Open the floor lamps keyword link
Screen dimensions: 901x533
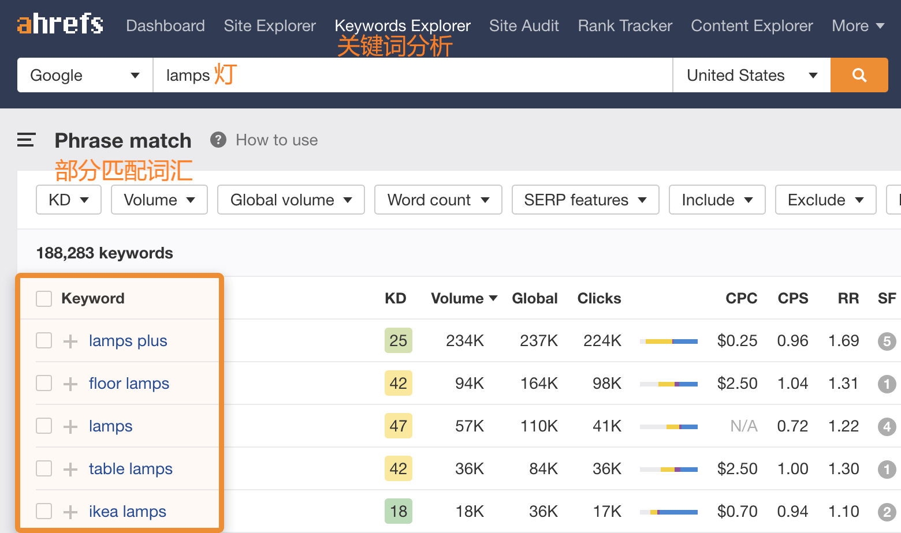pyautogui.click(x=129, y=384)
